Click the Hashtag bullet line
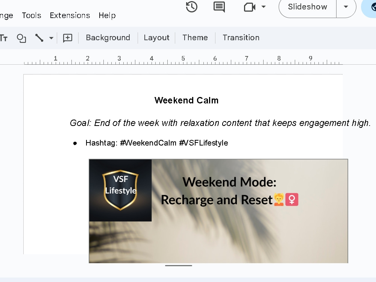 coord(156,143)
